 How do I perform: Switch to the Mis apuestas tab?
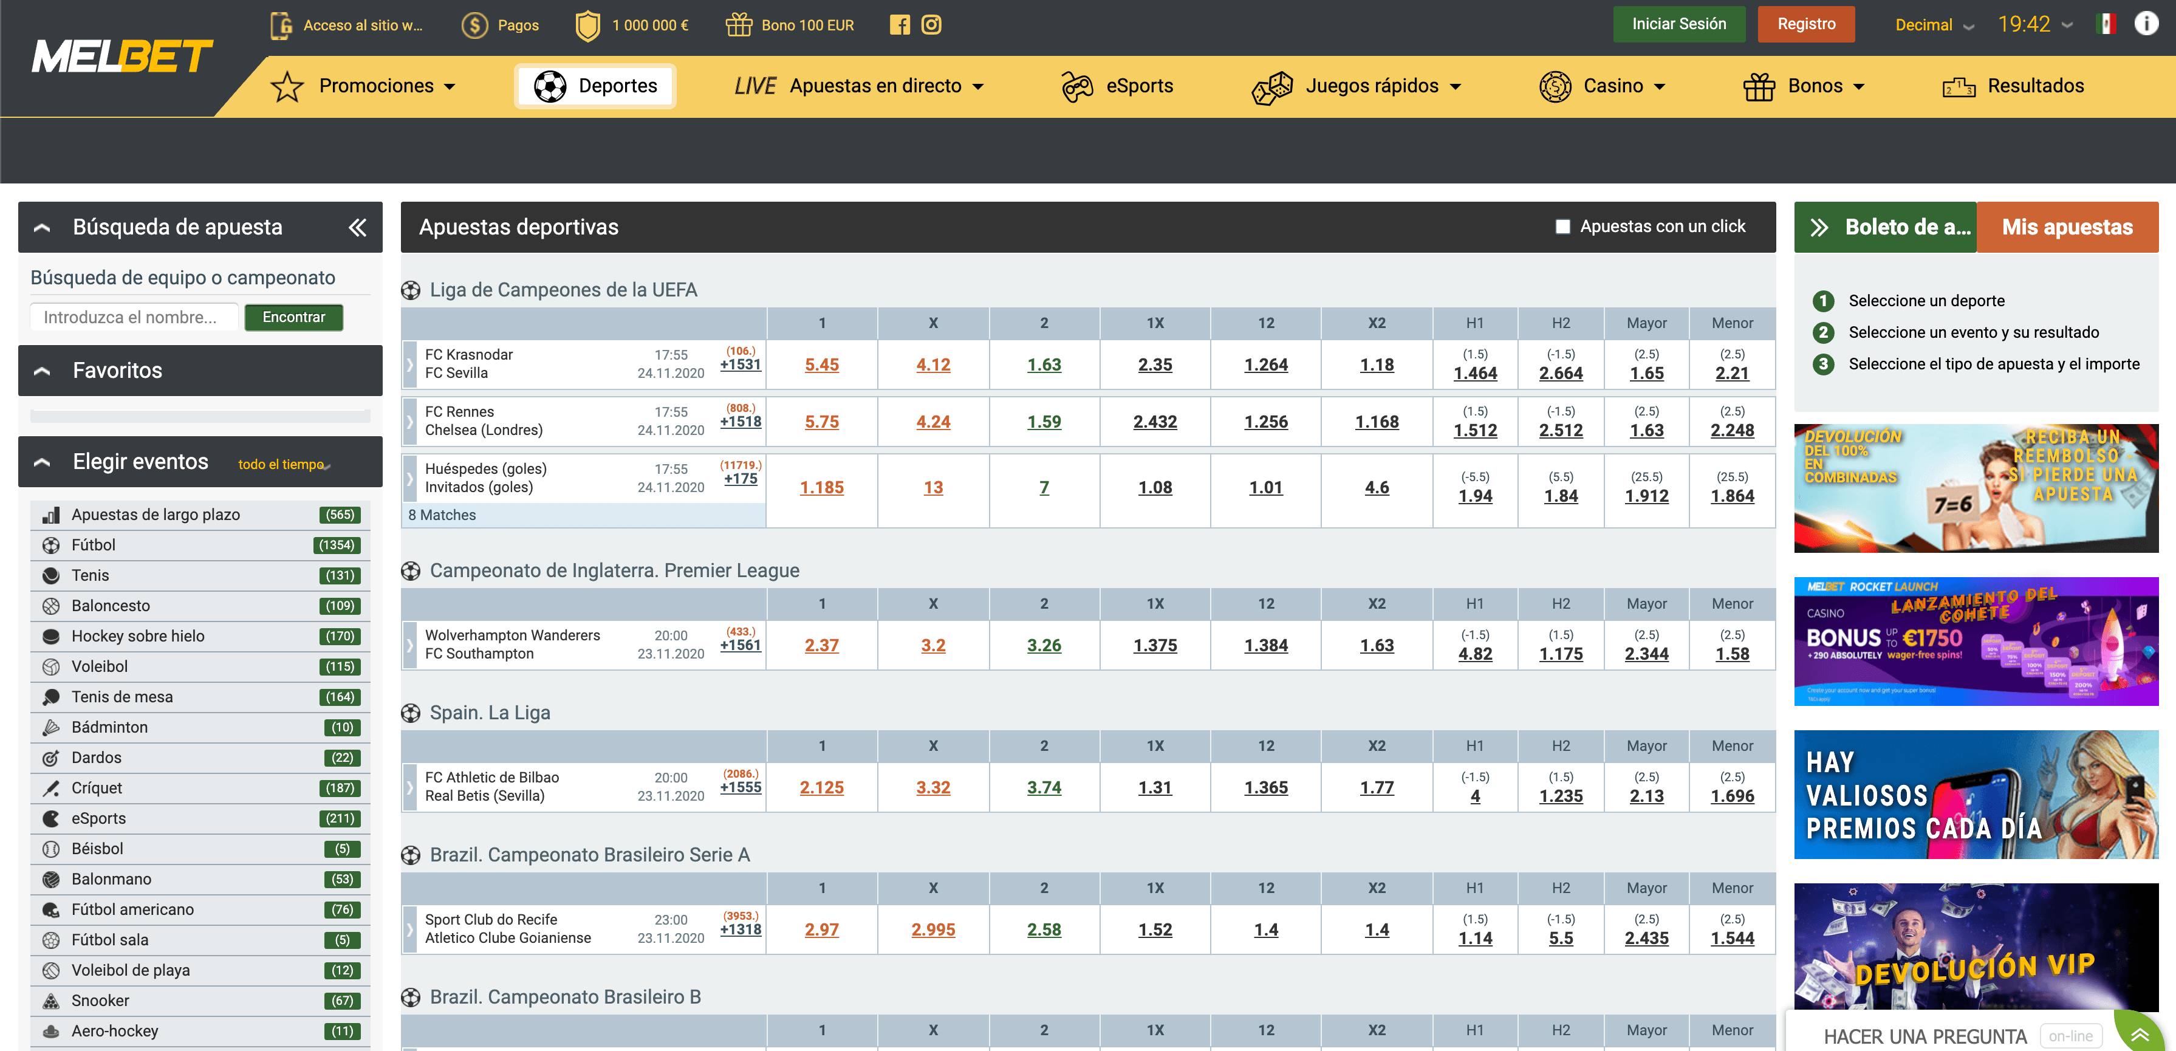coord(2067,227)
